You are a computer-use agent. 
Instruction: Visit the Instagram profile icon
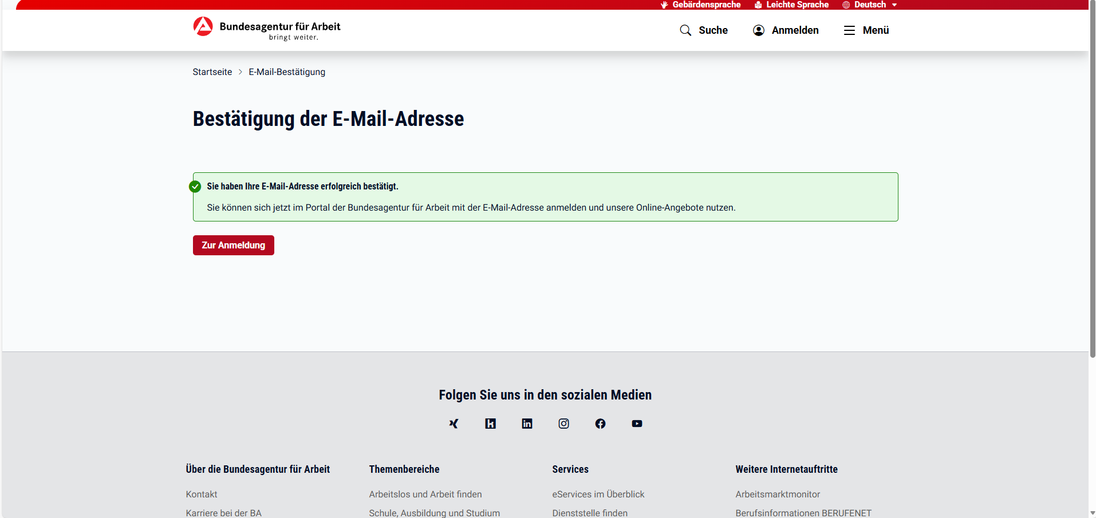click(563, 424)
